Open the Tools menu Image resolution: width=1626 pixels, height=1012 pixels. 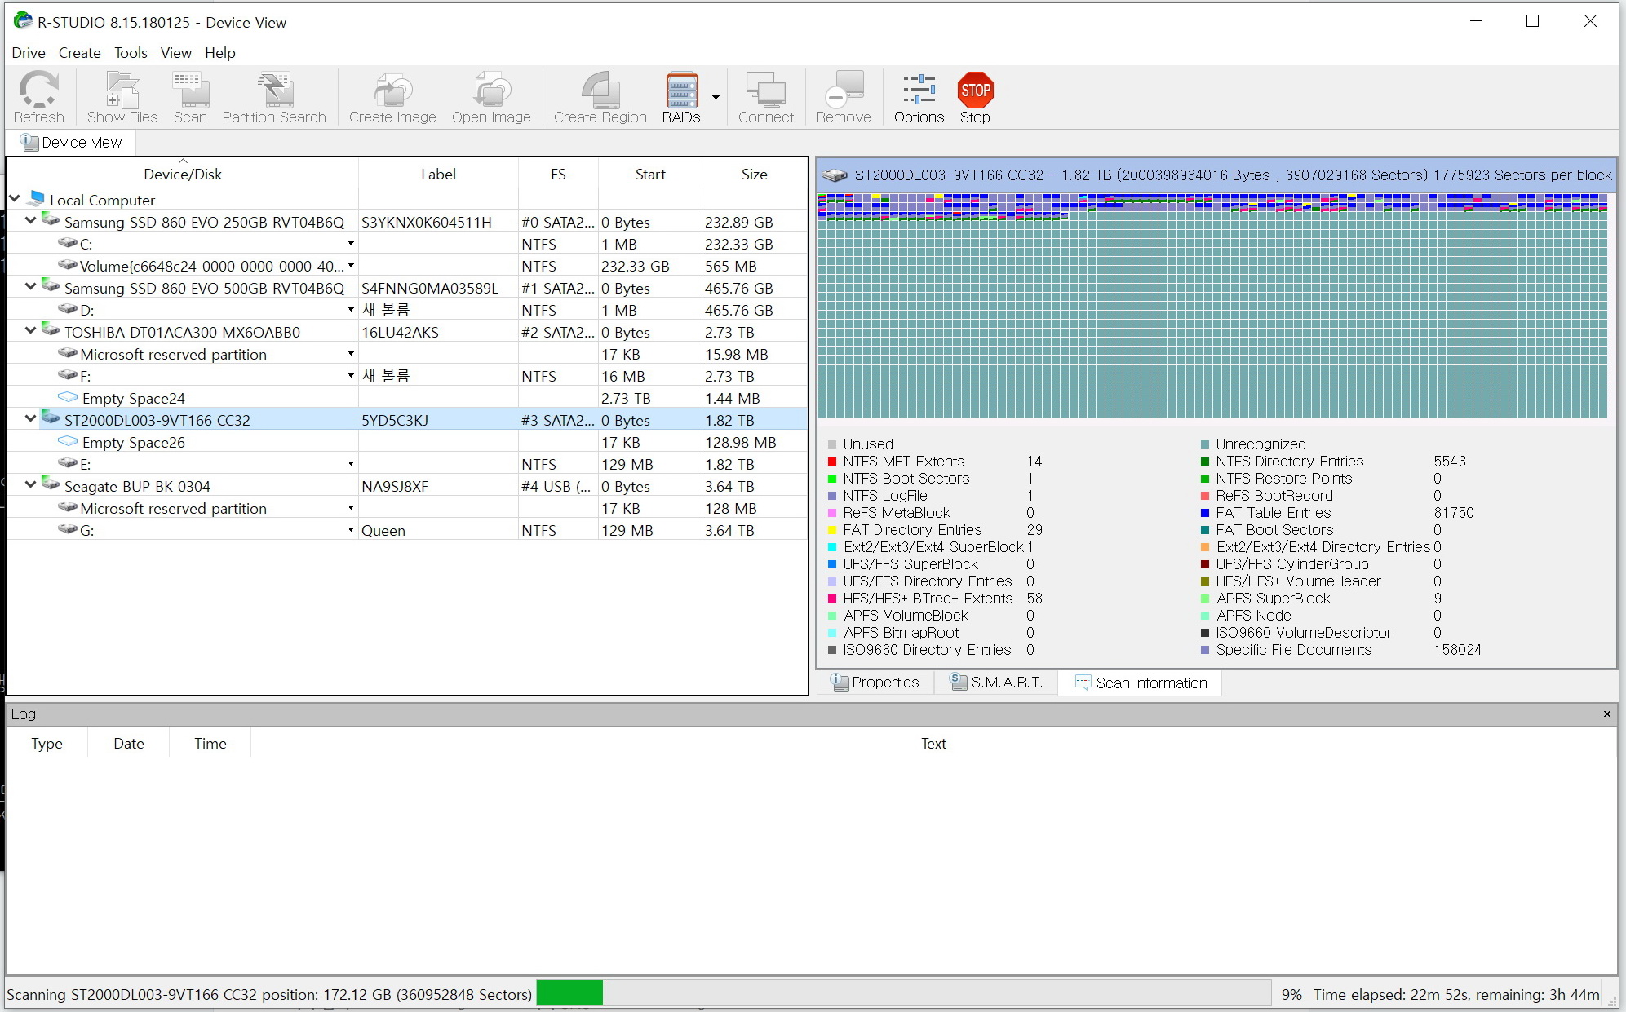coord(131,52)
